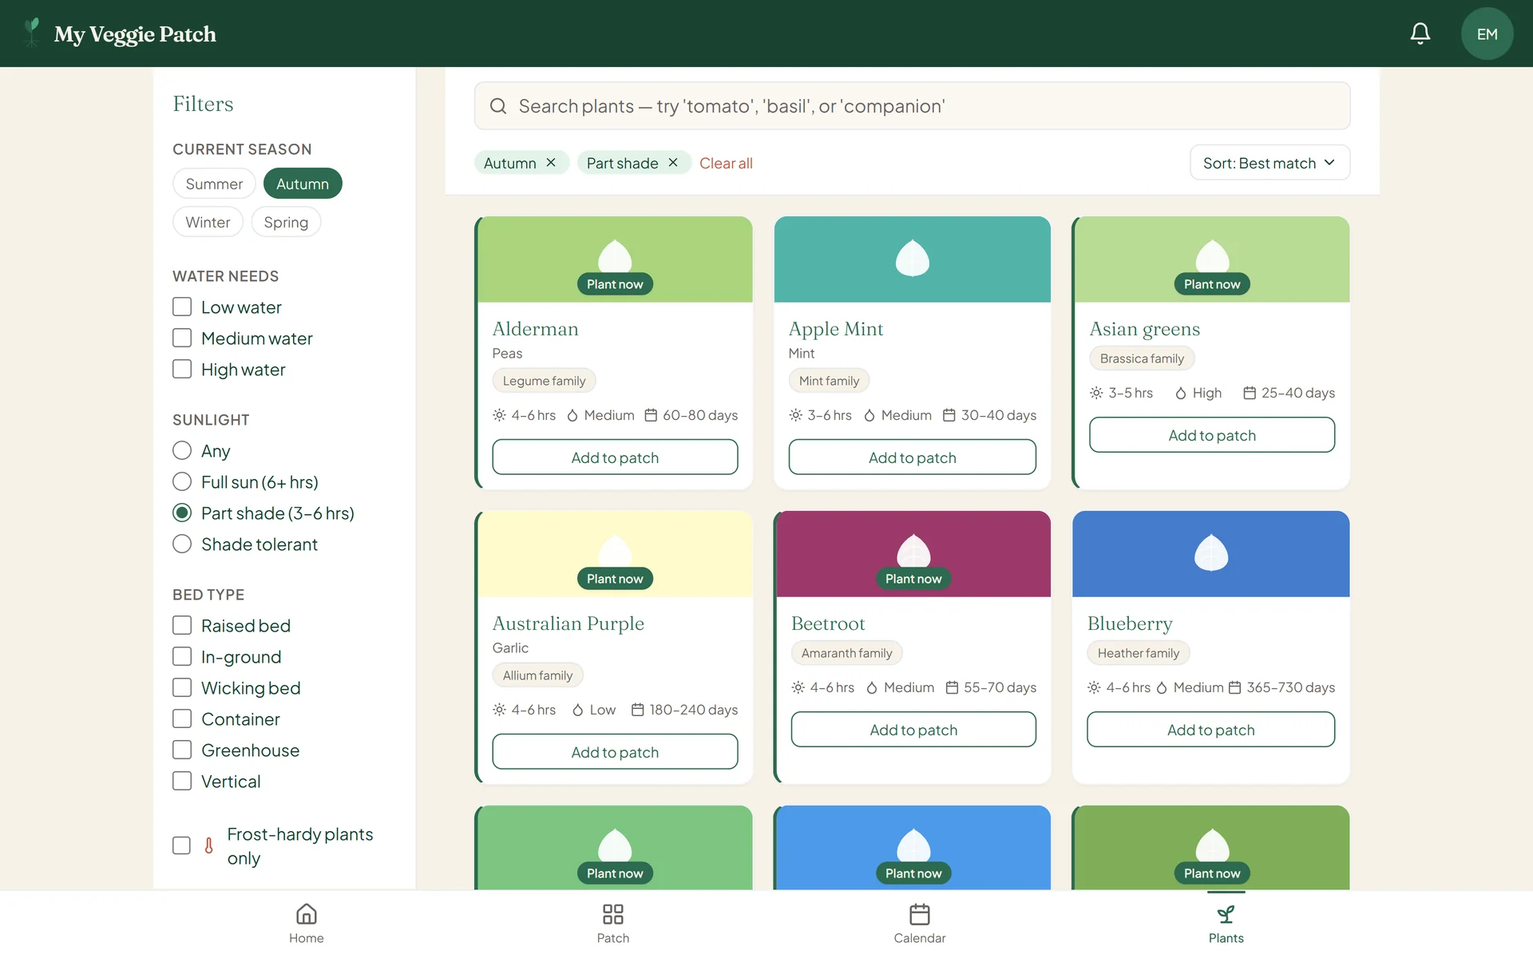This screenshot has height=958, width=1533.
Task: Select Full sun (6+ hrs) radio
Action: pyautogui.click(x=182, y=482)
